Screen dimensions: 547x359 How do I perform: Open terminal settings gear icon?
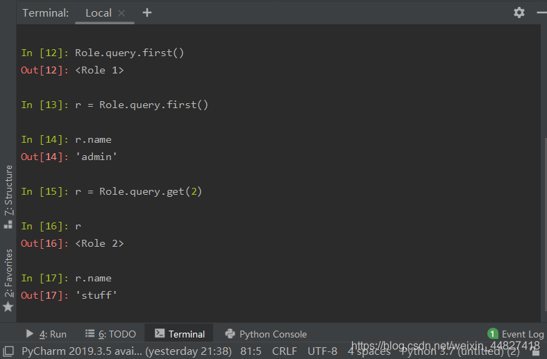(x=519, y=13)
